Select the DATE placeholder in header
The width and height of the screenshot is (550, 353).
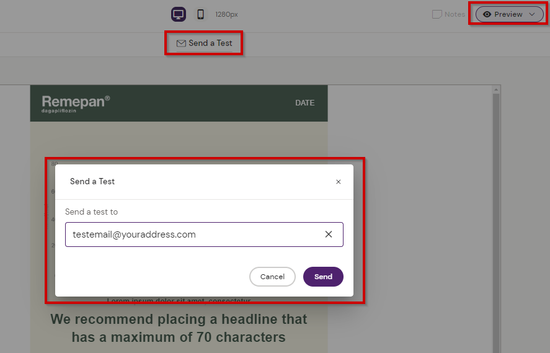[x=304, y=103]
